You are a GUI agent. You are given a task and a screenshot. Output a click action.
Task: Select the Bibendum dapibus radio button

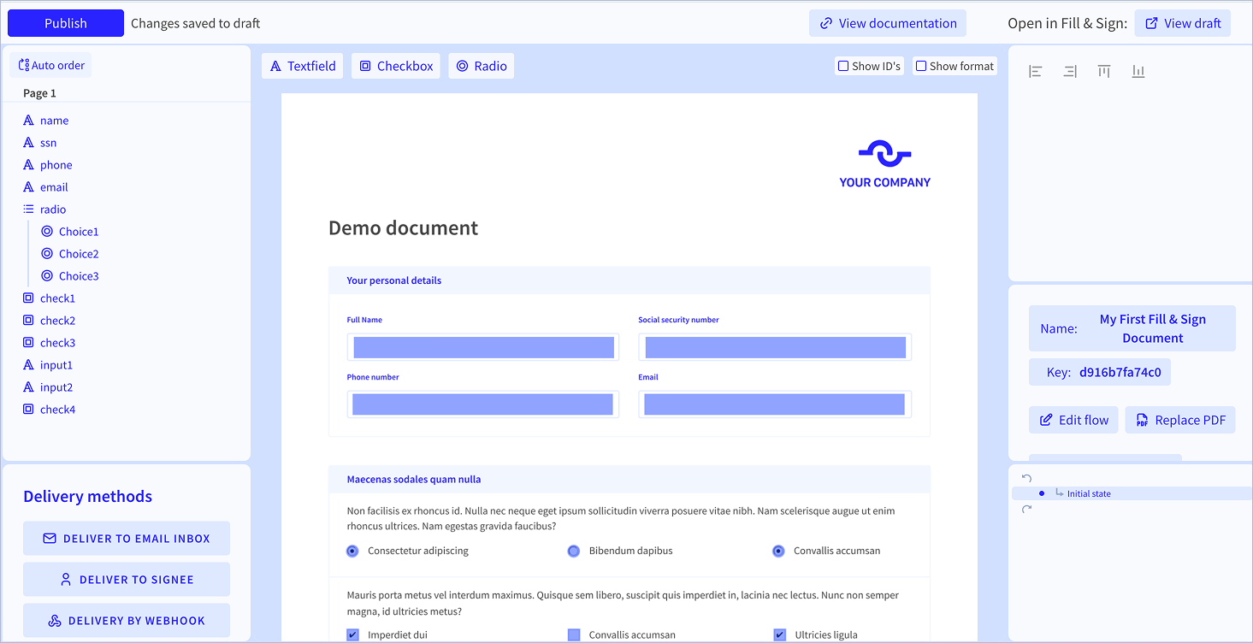click(574, 552)
